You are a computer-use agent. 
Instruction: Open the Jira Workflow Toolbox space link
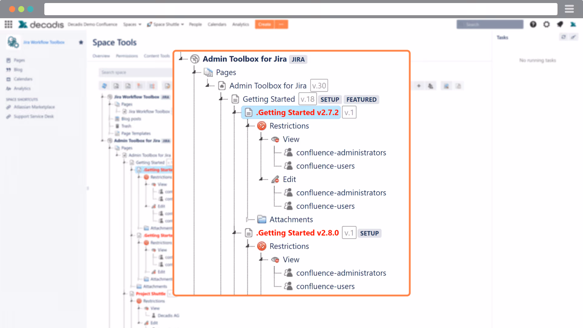pyautogui.click(x=44, y=42)
